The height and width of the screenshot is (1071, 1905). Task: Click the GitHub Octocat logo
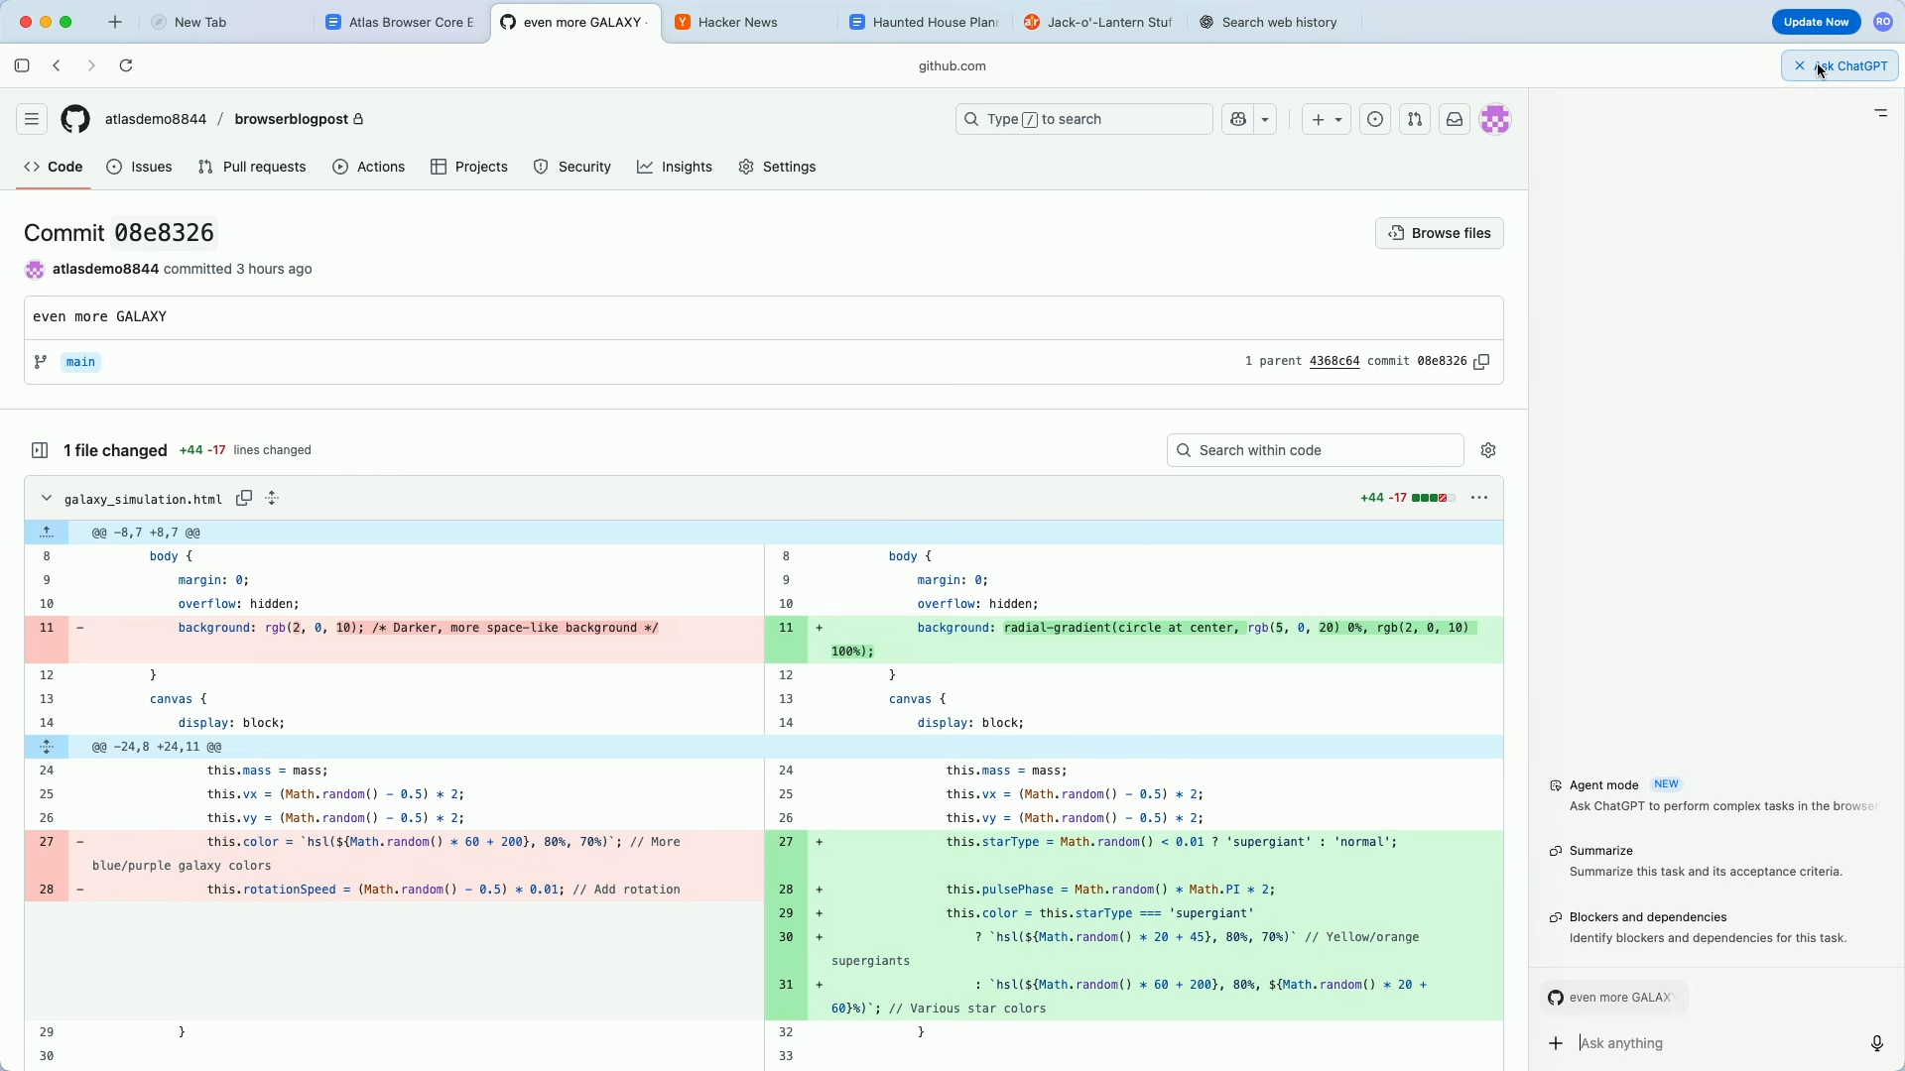[x=75, y=119]
